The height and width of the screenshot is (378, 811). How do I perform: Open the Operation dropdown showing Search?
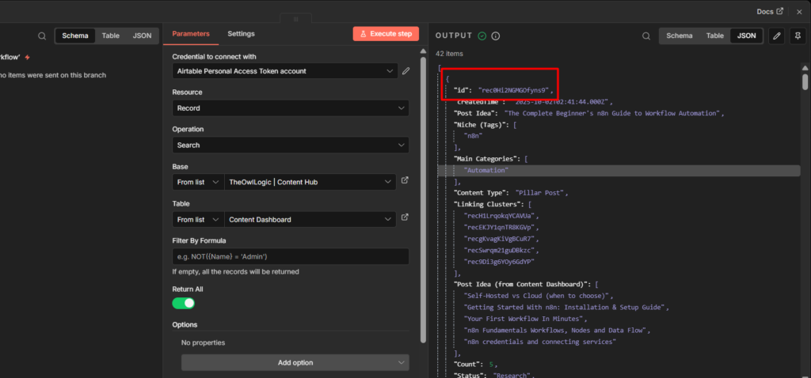(290, 146)
